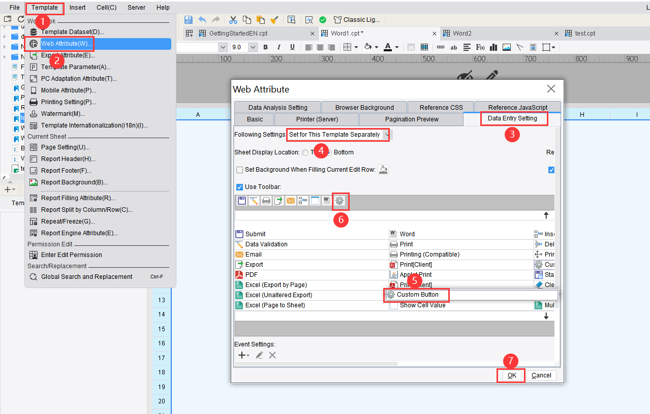Open the insert chart tool
The height and width of the screenshot is (414, 650).
point(493,47)
